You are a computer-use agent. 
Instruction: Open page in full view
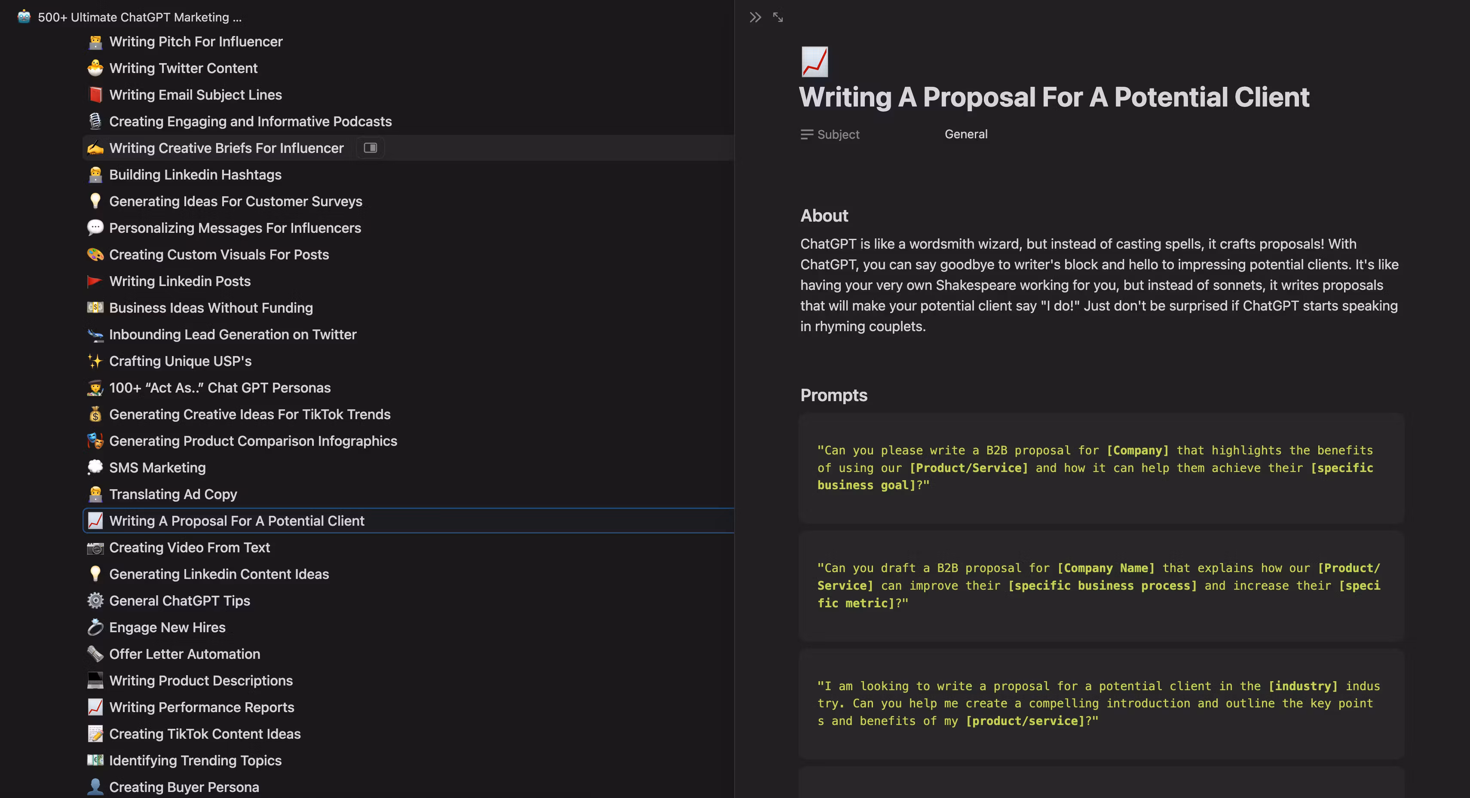pos(778,17)
